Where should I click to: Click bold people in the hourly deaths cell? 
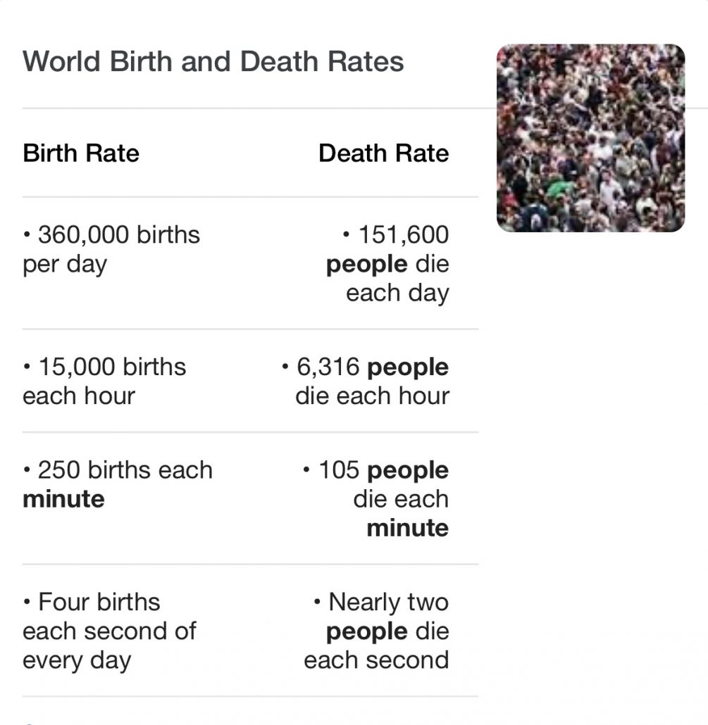408,367
